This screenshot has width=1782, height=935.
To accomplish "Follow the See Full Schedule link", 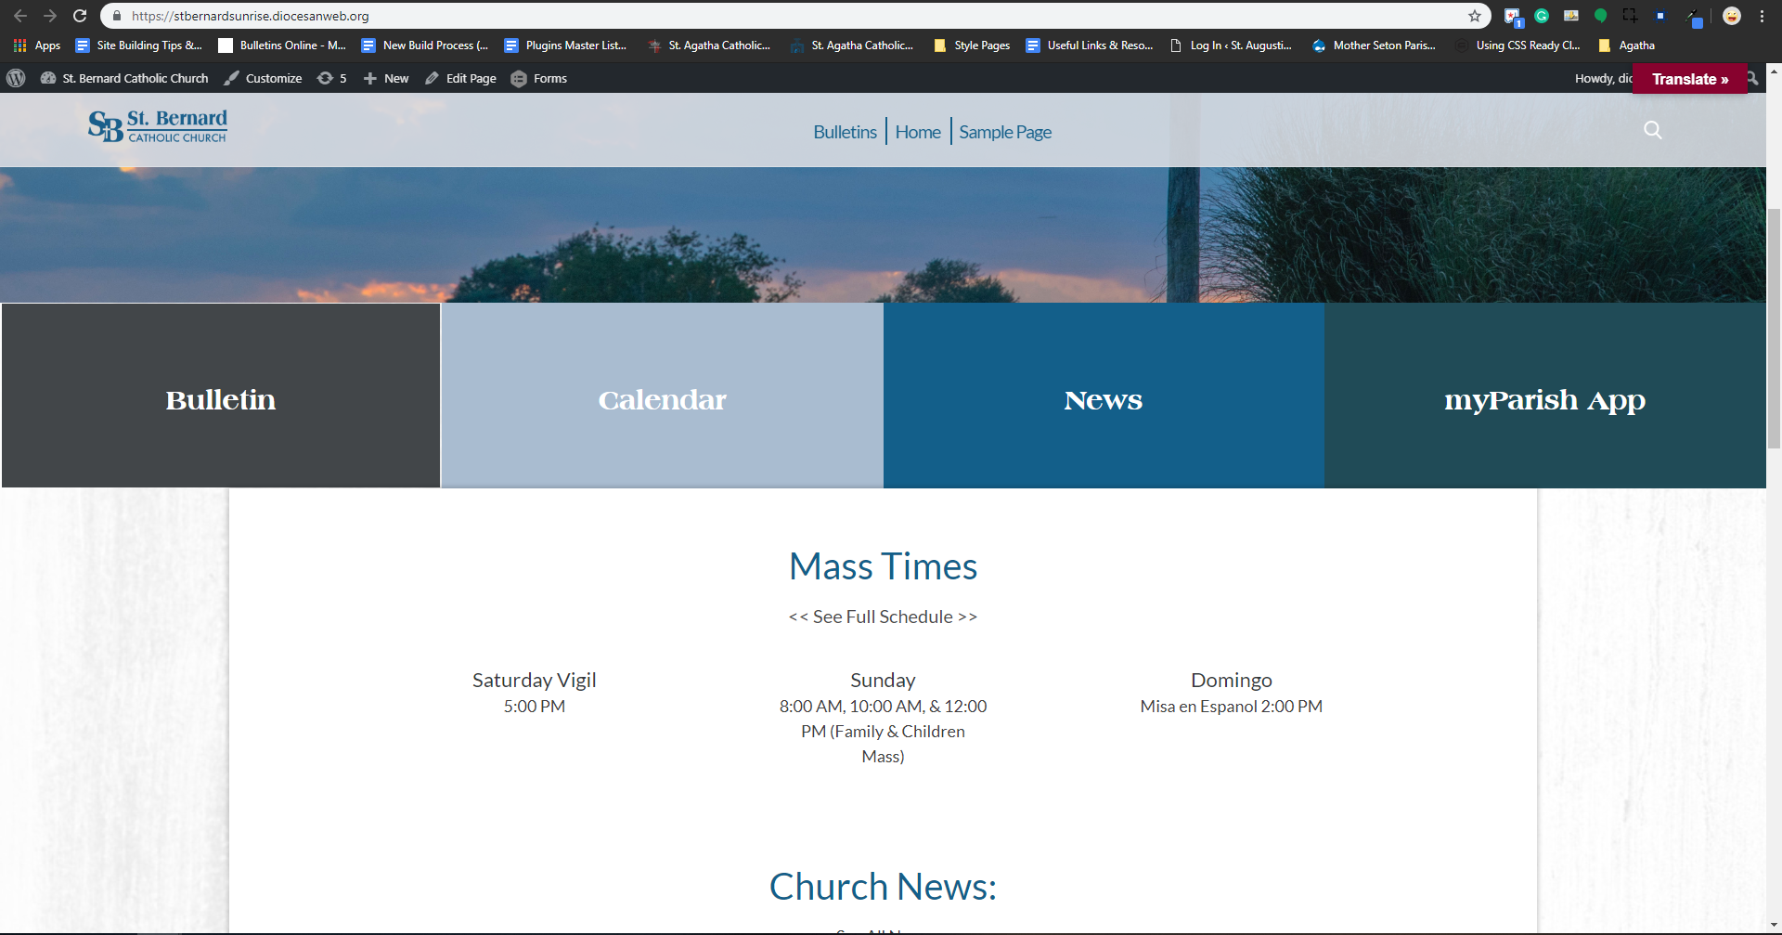I will 883,617.
